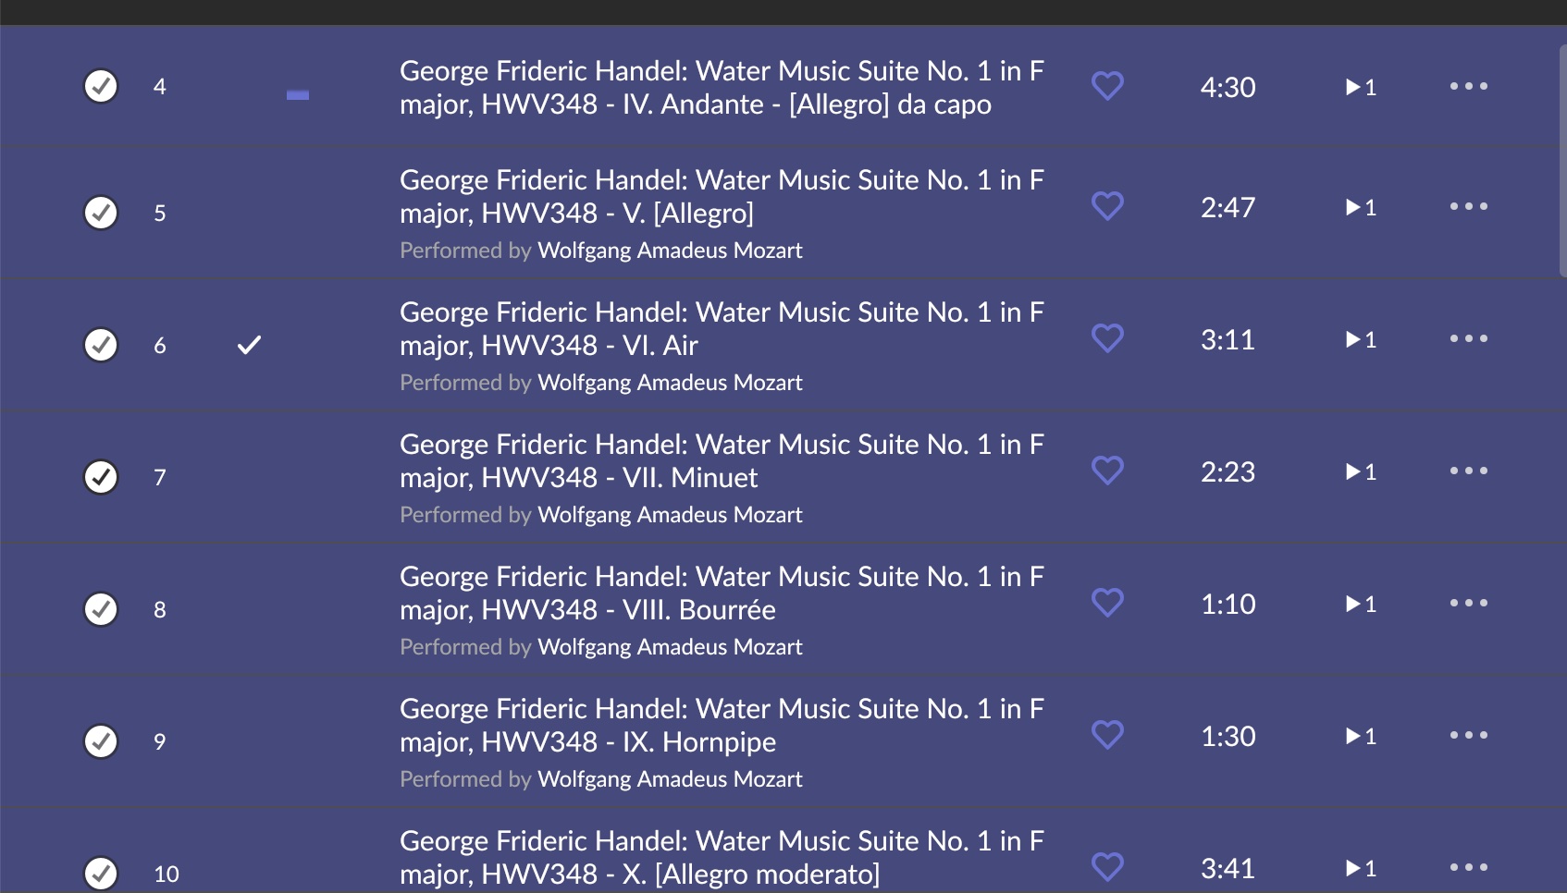
Task: Select the VI. Air track title
Action: pyautogui.click(x=722, y=328)
